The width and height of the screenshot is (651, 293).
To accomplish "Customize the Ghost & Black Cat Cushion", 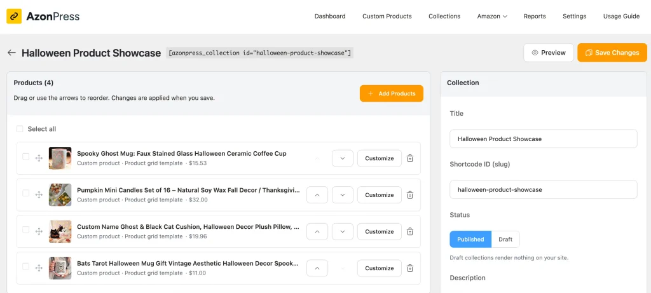I will click(380, 231).
